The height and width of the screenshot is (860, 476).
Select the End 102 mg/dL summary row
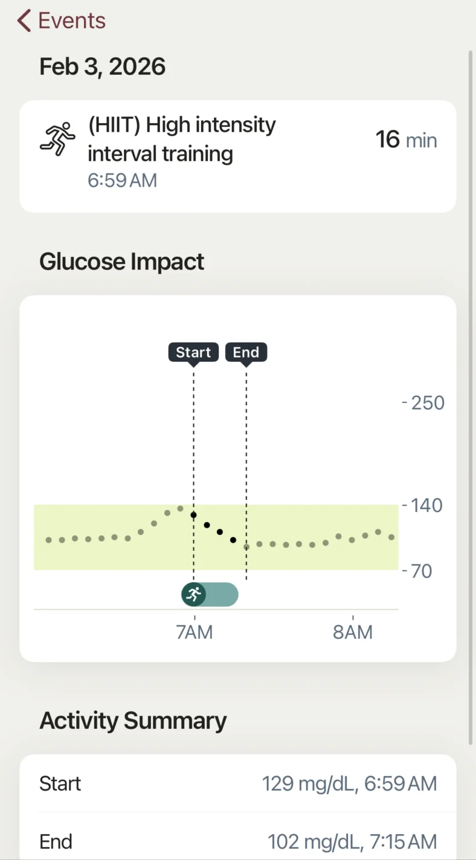coord(237,841)
